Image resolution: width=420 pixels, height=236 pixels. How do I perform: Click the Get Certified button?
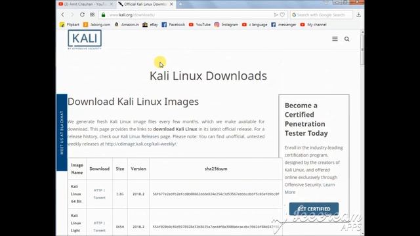pos(314,208)
